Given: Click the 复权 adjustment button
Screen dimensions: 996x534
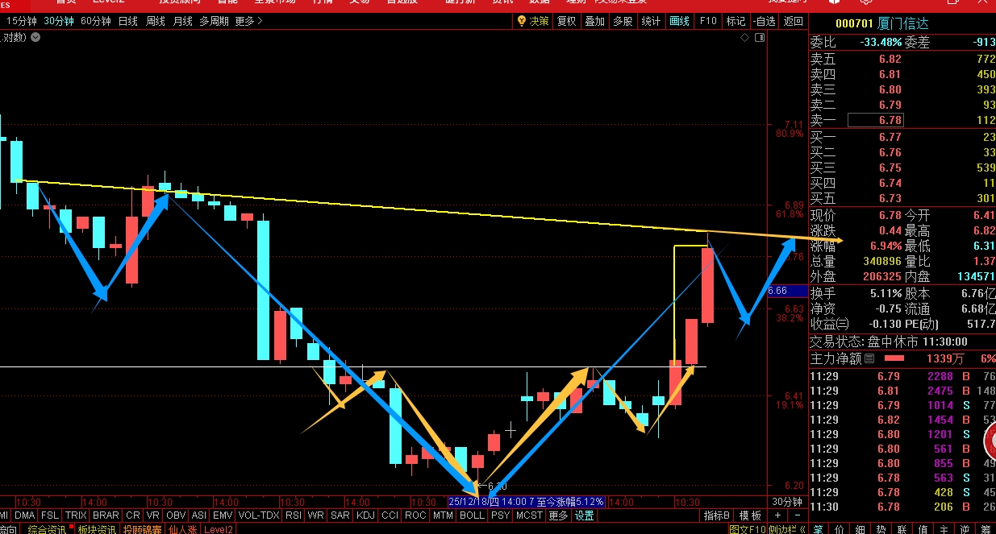Looking at the screenshot, I should 567,21.
